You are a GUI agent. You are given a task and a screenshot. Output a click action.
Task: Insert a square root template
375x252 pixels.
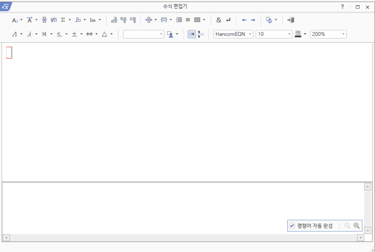[53, 20]
